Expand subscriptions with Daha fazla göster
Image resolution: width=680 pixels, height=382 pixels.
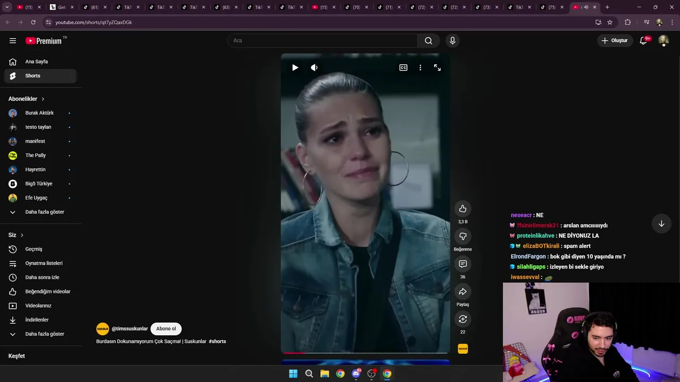[40, 212]
